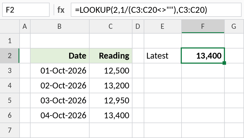Select row 3 header
Image resolution: width=244 pixels, height=138 pixels.
(10, 71)
